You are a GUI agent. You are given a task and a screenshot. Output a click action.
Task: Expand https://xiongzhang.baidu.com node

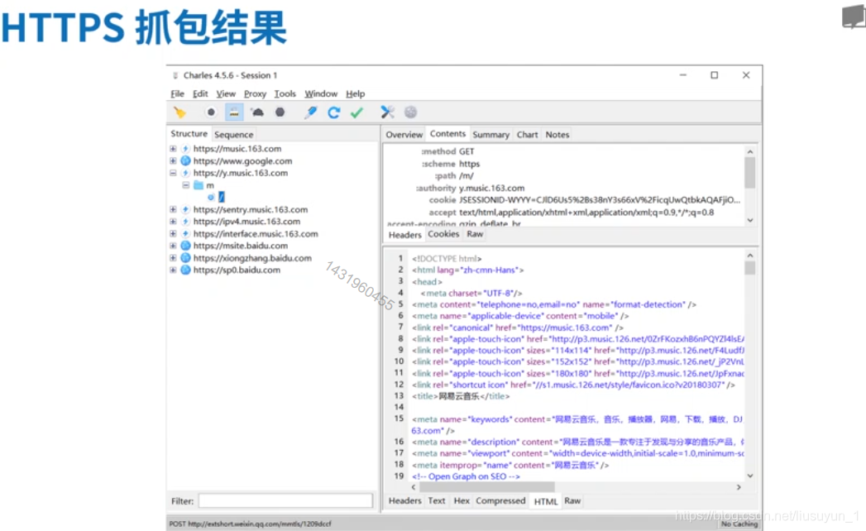[x=173, y=258]
